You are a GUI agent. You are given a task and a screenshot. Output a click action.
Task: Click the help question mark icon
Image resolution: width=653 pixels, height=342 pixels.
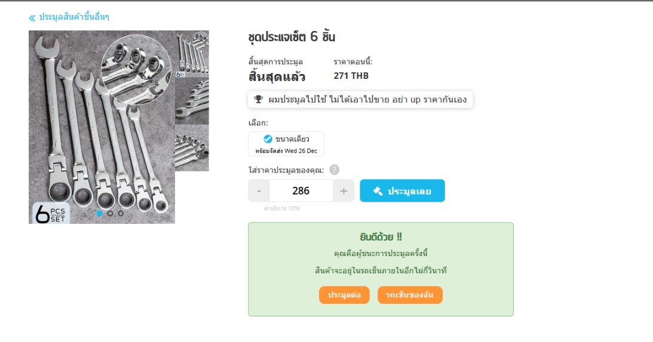click(x=334, y=170)
